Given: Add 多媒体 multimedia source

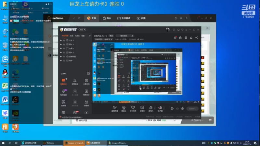Looking at the screenshot, I should pyautogui.click(x=142, y=109).
